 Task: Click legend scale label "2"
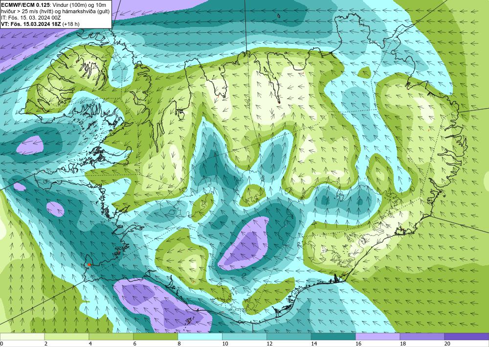coord(46,344)
